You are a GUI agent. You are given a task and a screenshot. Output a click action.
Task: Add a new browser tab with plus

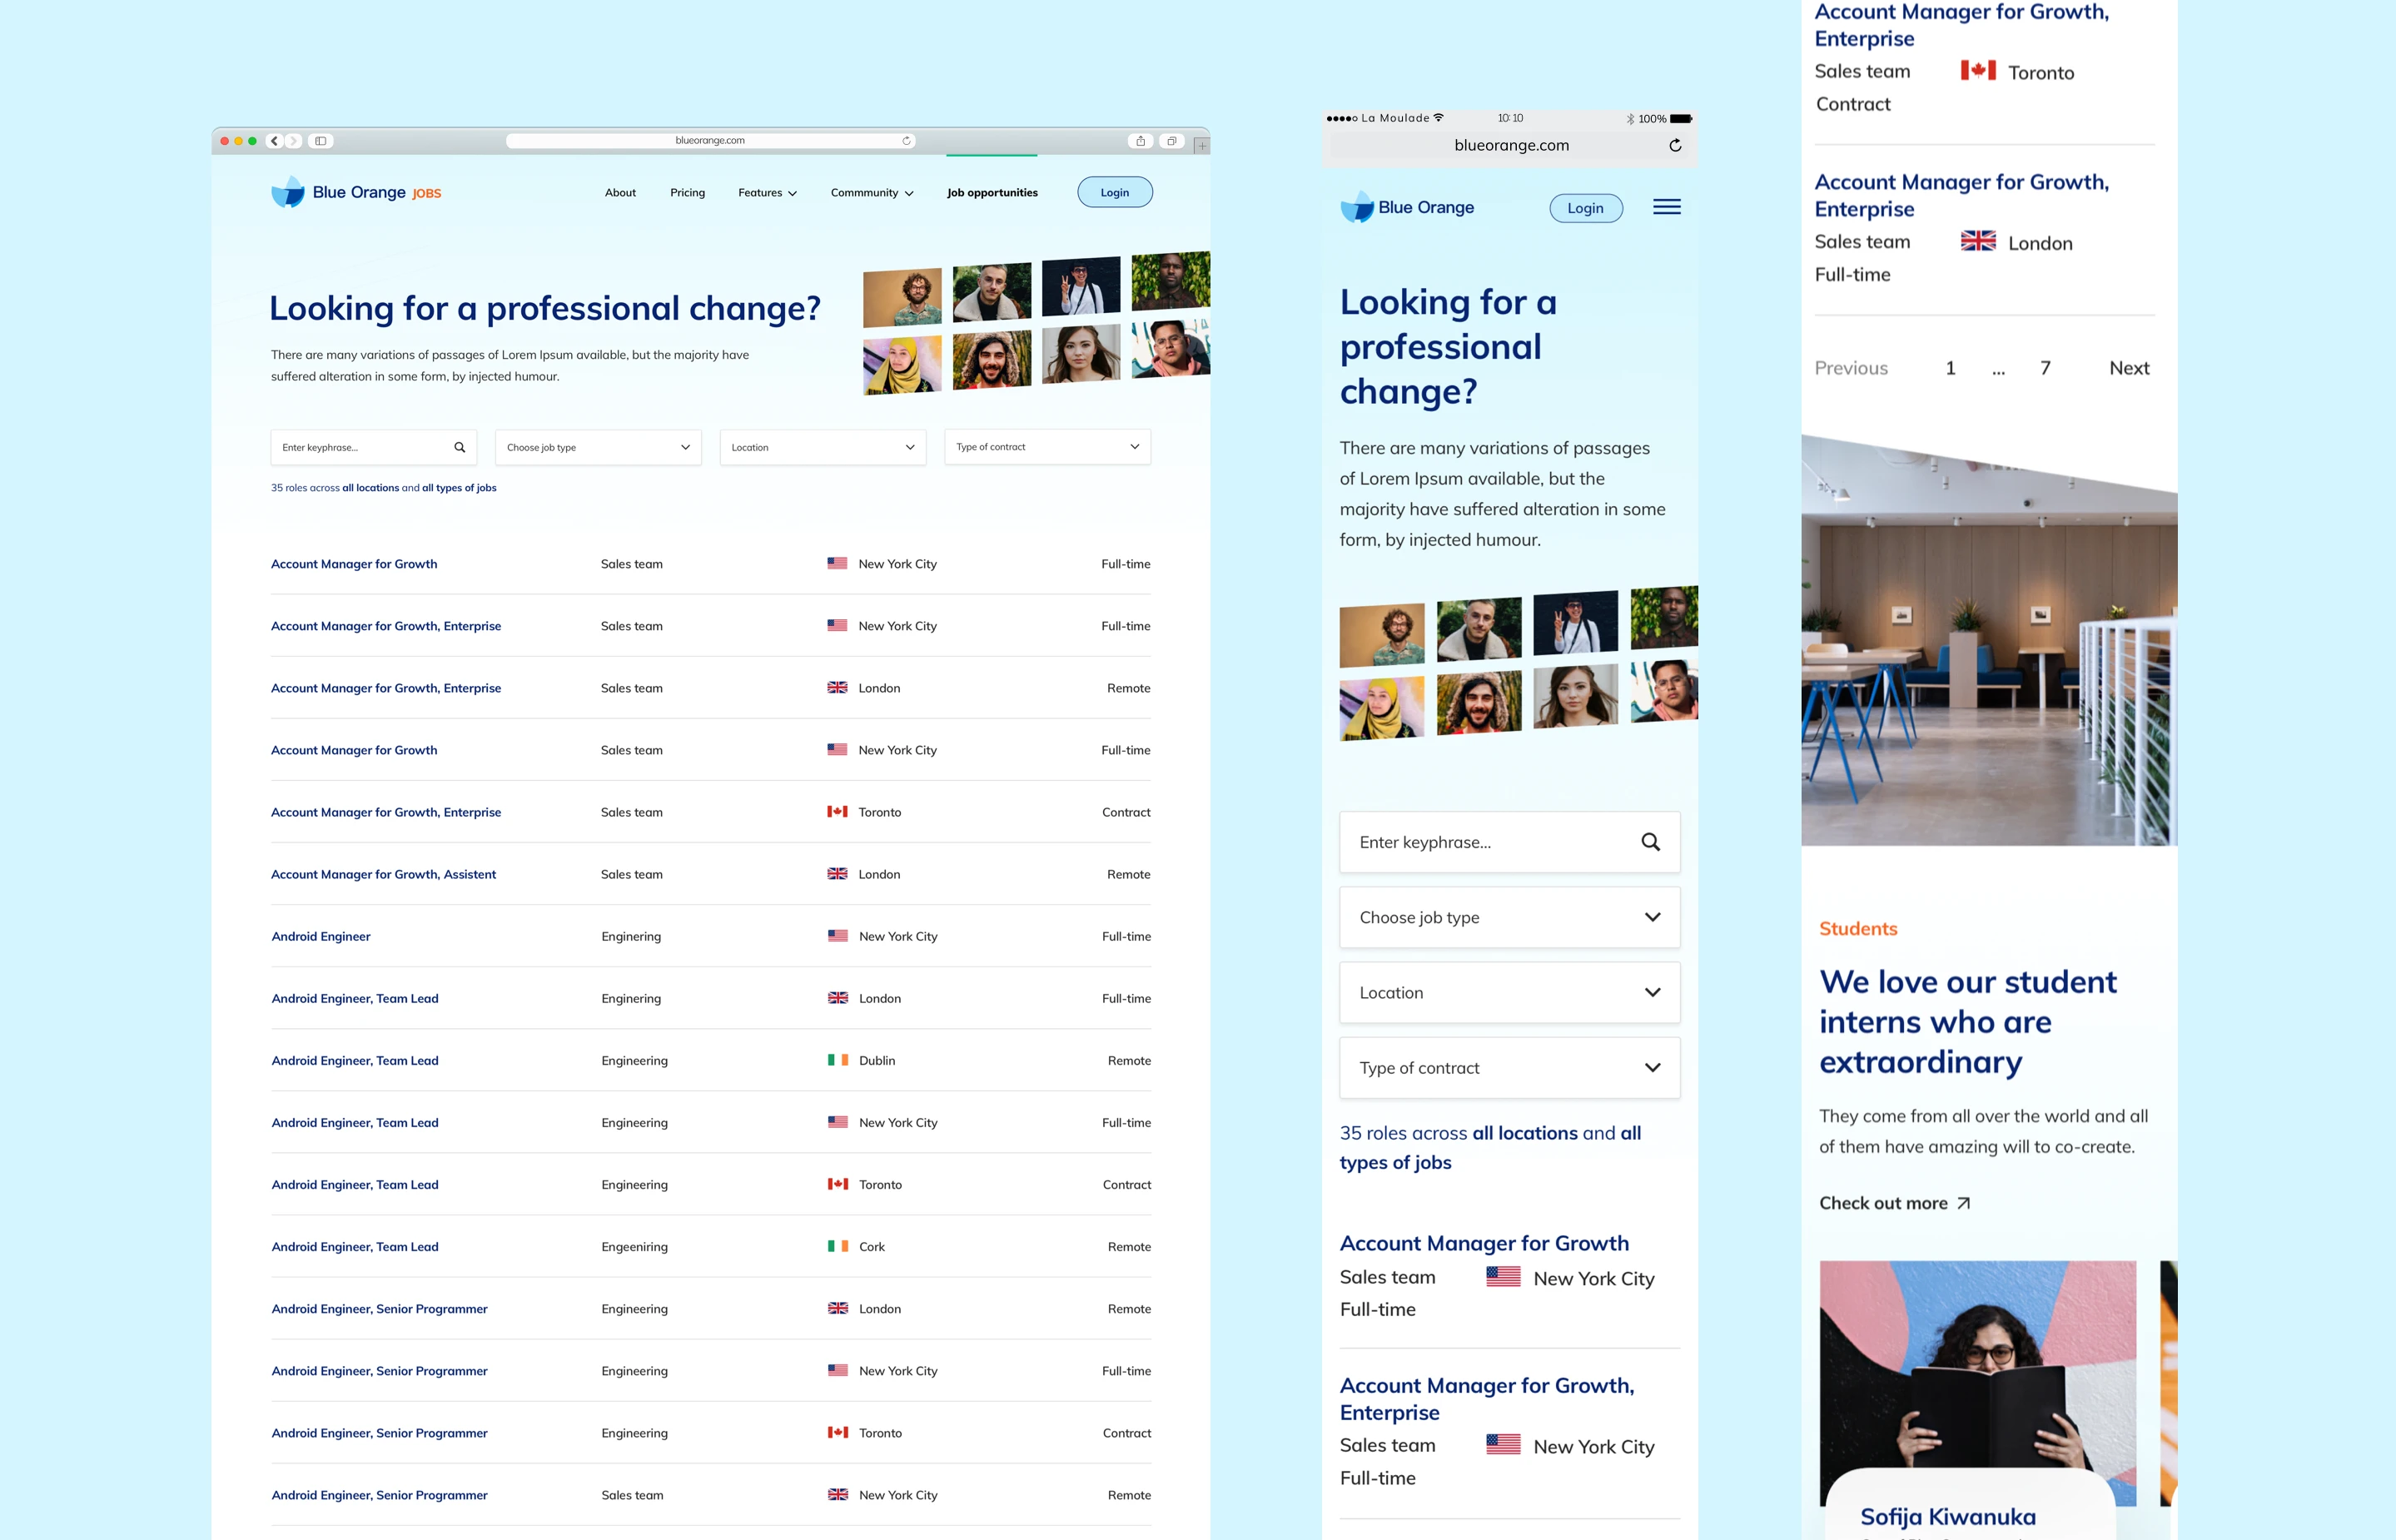(1201, 145)
